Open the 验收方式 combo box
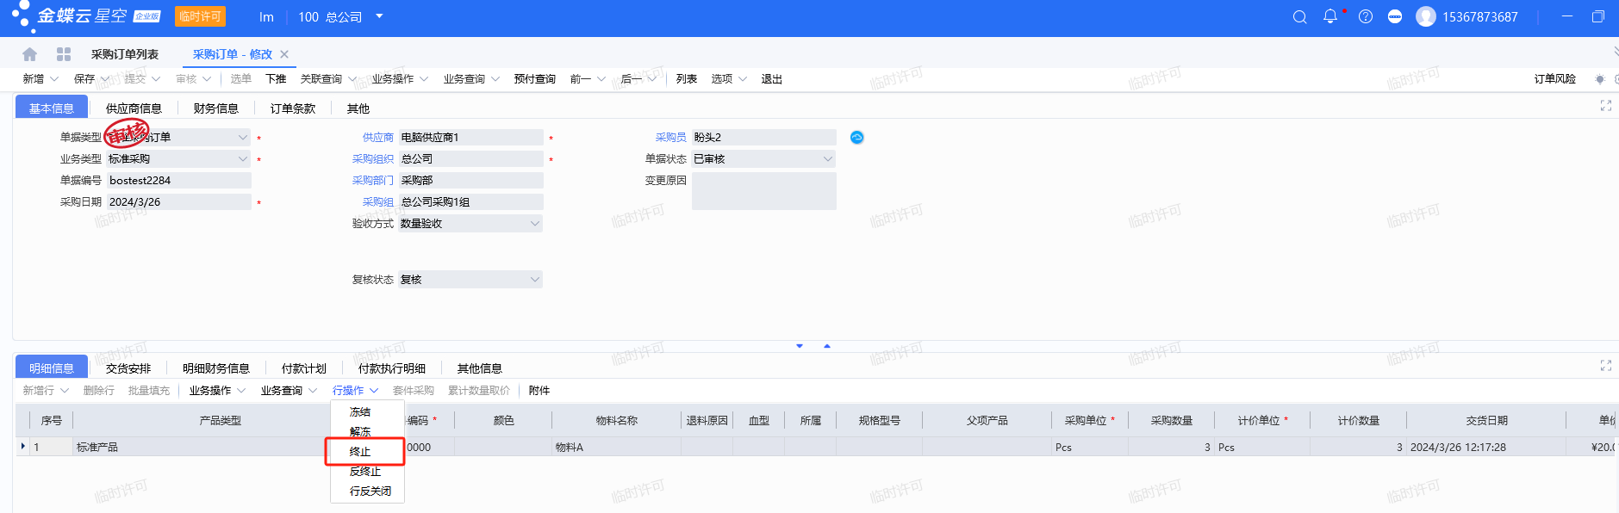This screenshot has width=1619, height=513. pos(470,223)
